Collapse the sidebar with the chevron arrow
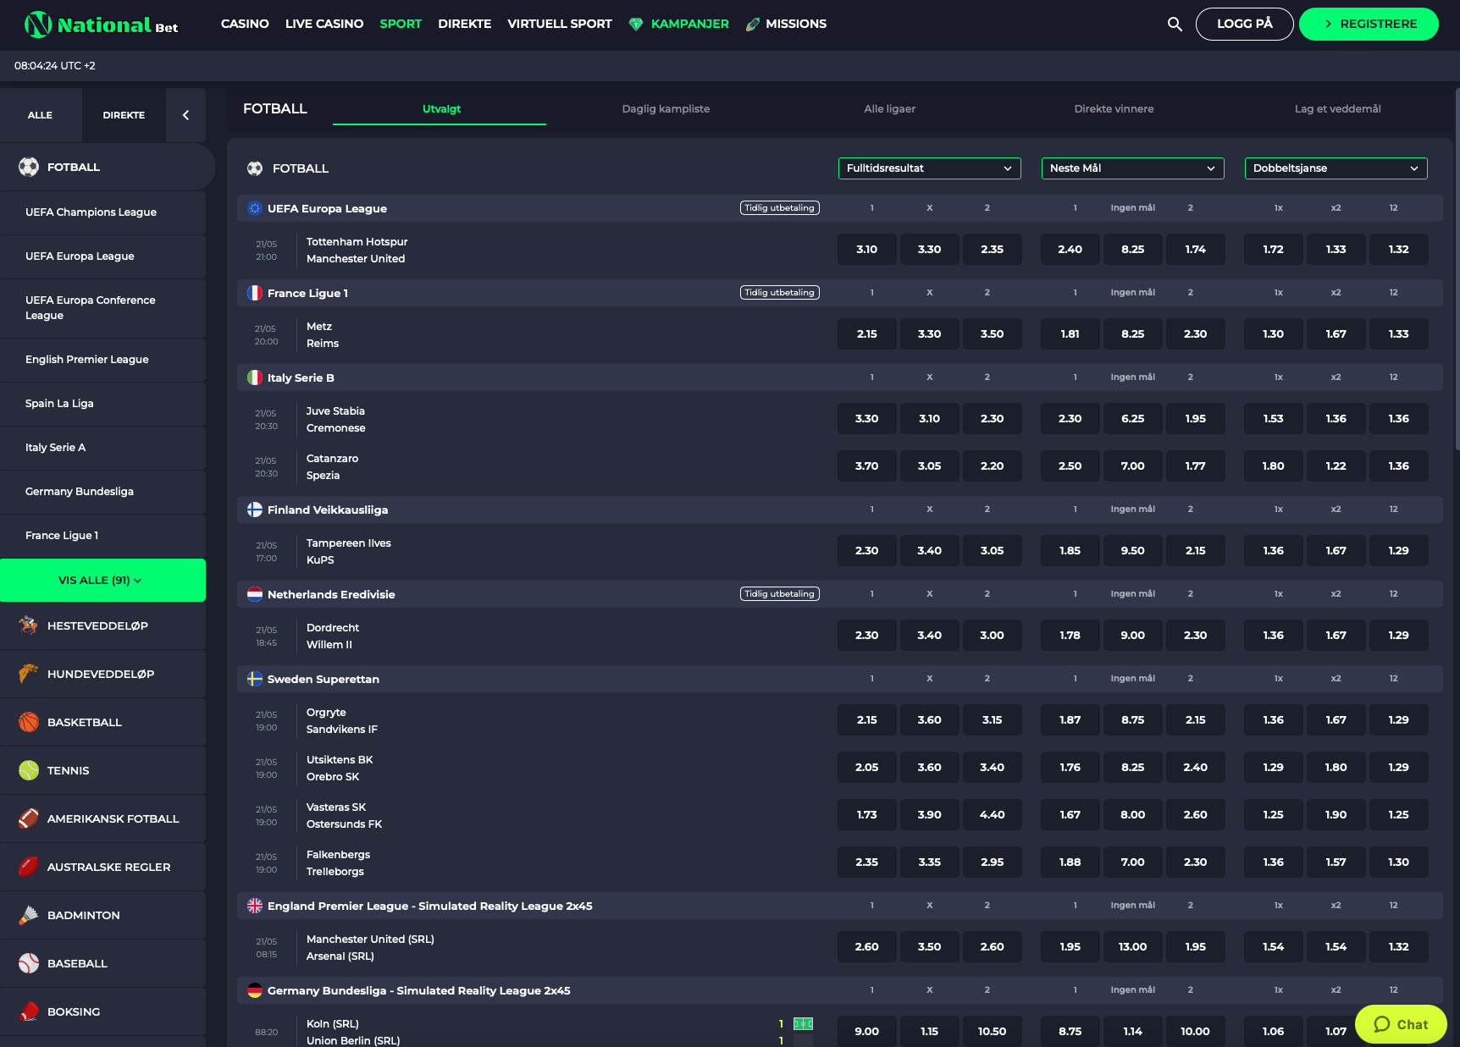The height and width of the screenshot is (1047, 1460). pyautogui.click(x=185, y=115)
